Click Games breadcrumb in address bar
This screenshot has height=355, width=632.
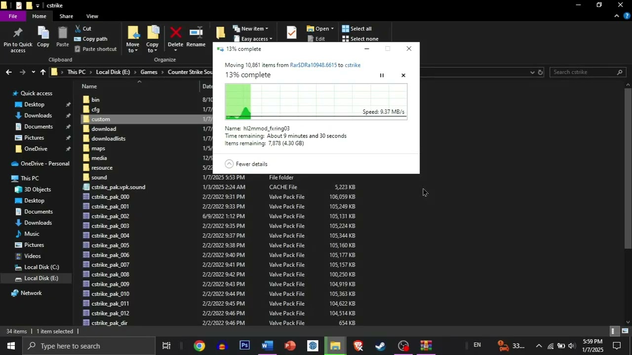149,72
